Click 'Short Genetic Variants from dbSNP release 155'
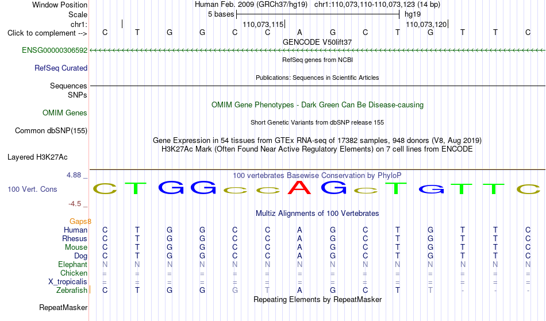The height and width of the screenshot is (321, 546). [x=317, y=122]
